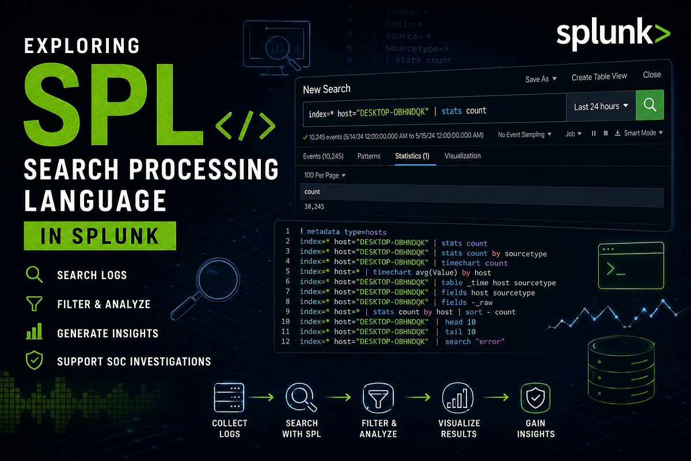Click the line 11 tail 10 query

[388, 332]
